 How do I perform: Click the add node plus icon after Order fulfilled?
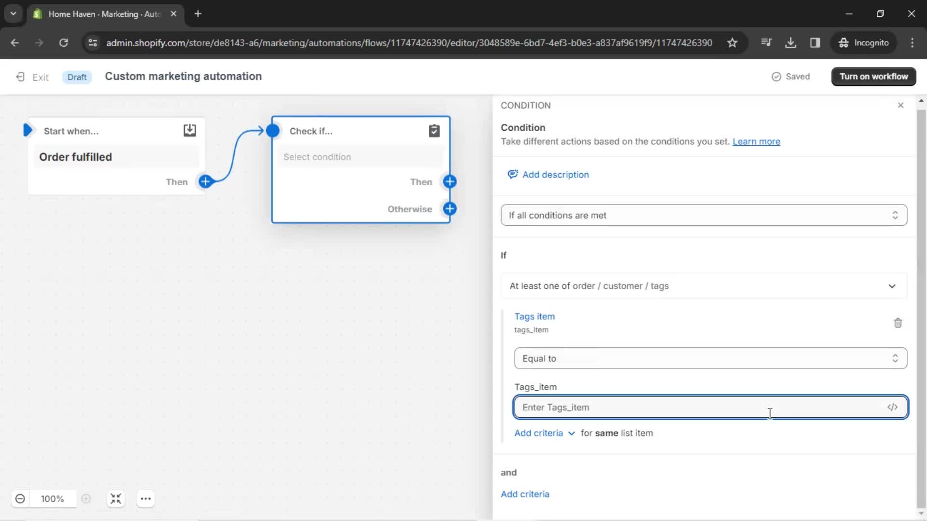pyautogui.click(x=206, y=182)
